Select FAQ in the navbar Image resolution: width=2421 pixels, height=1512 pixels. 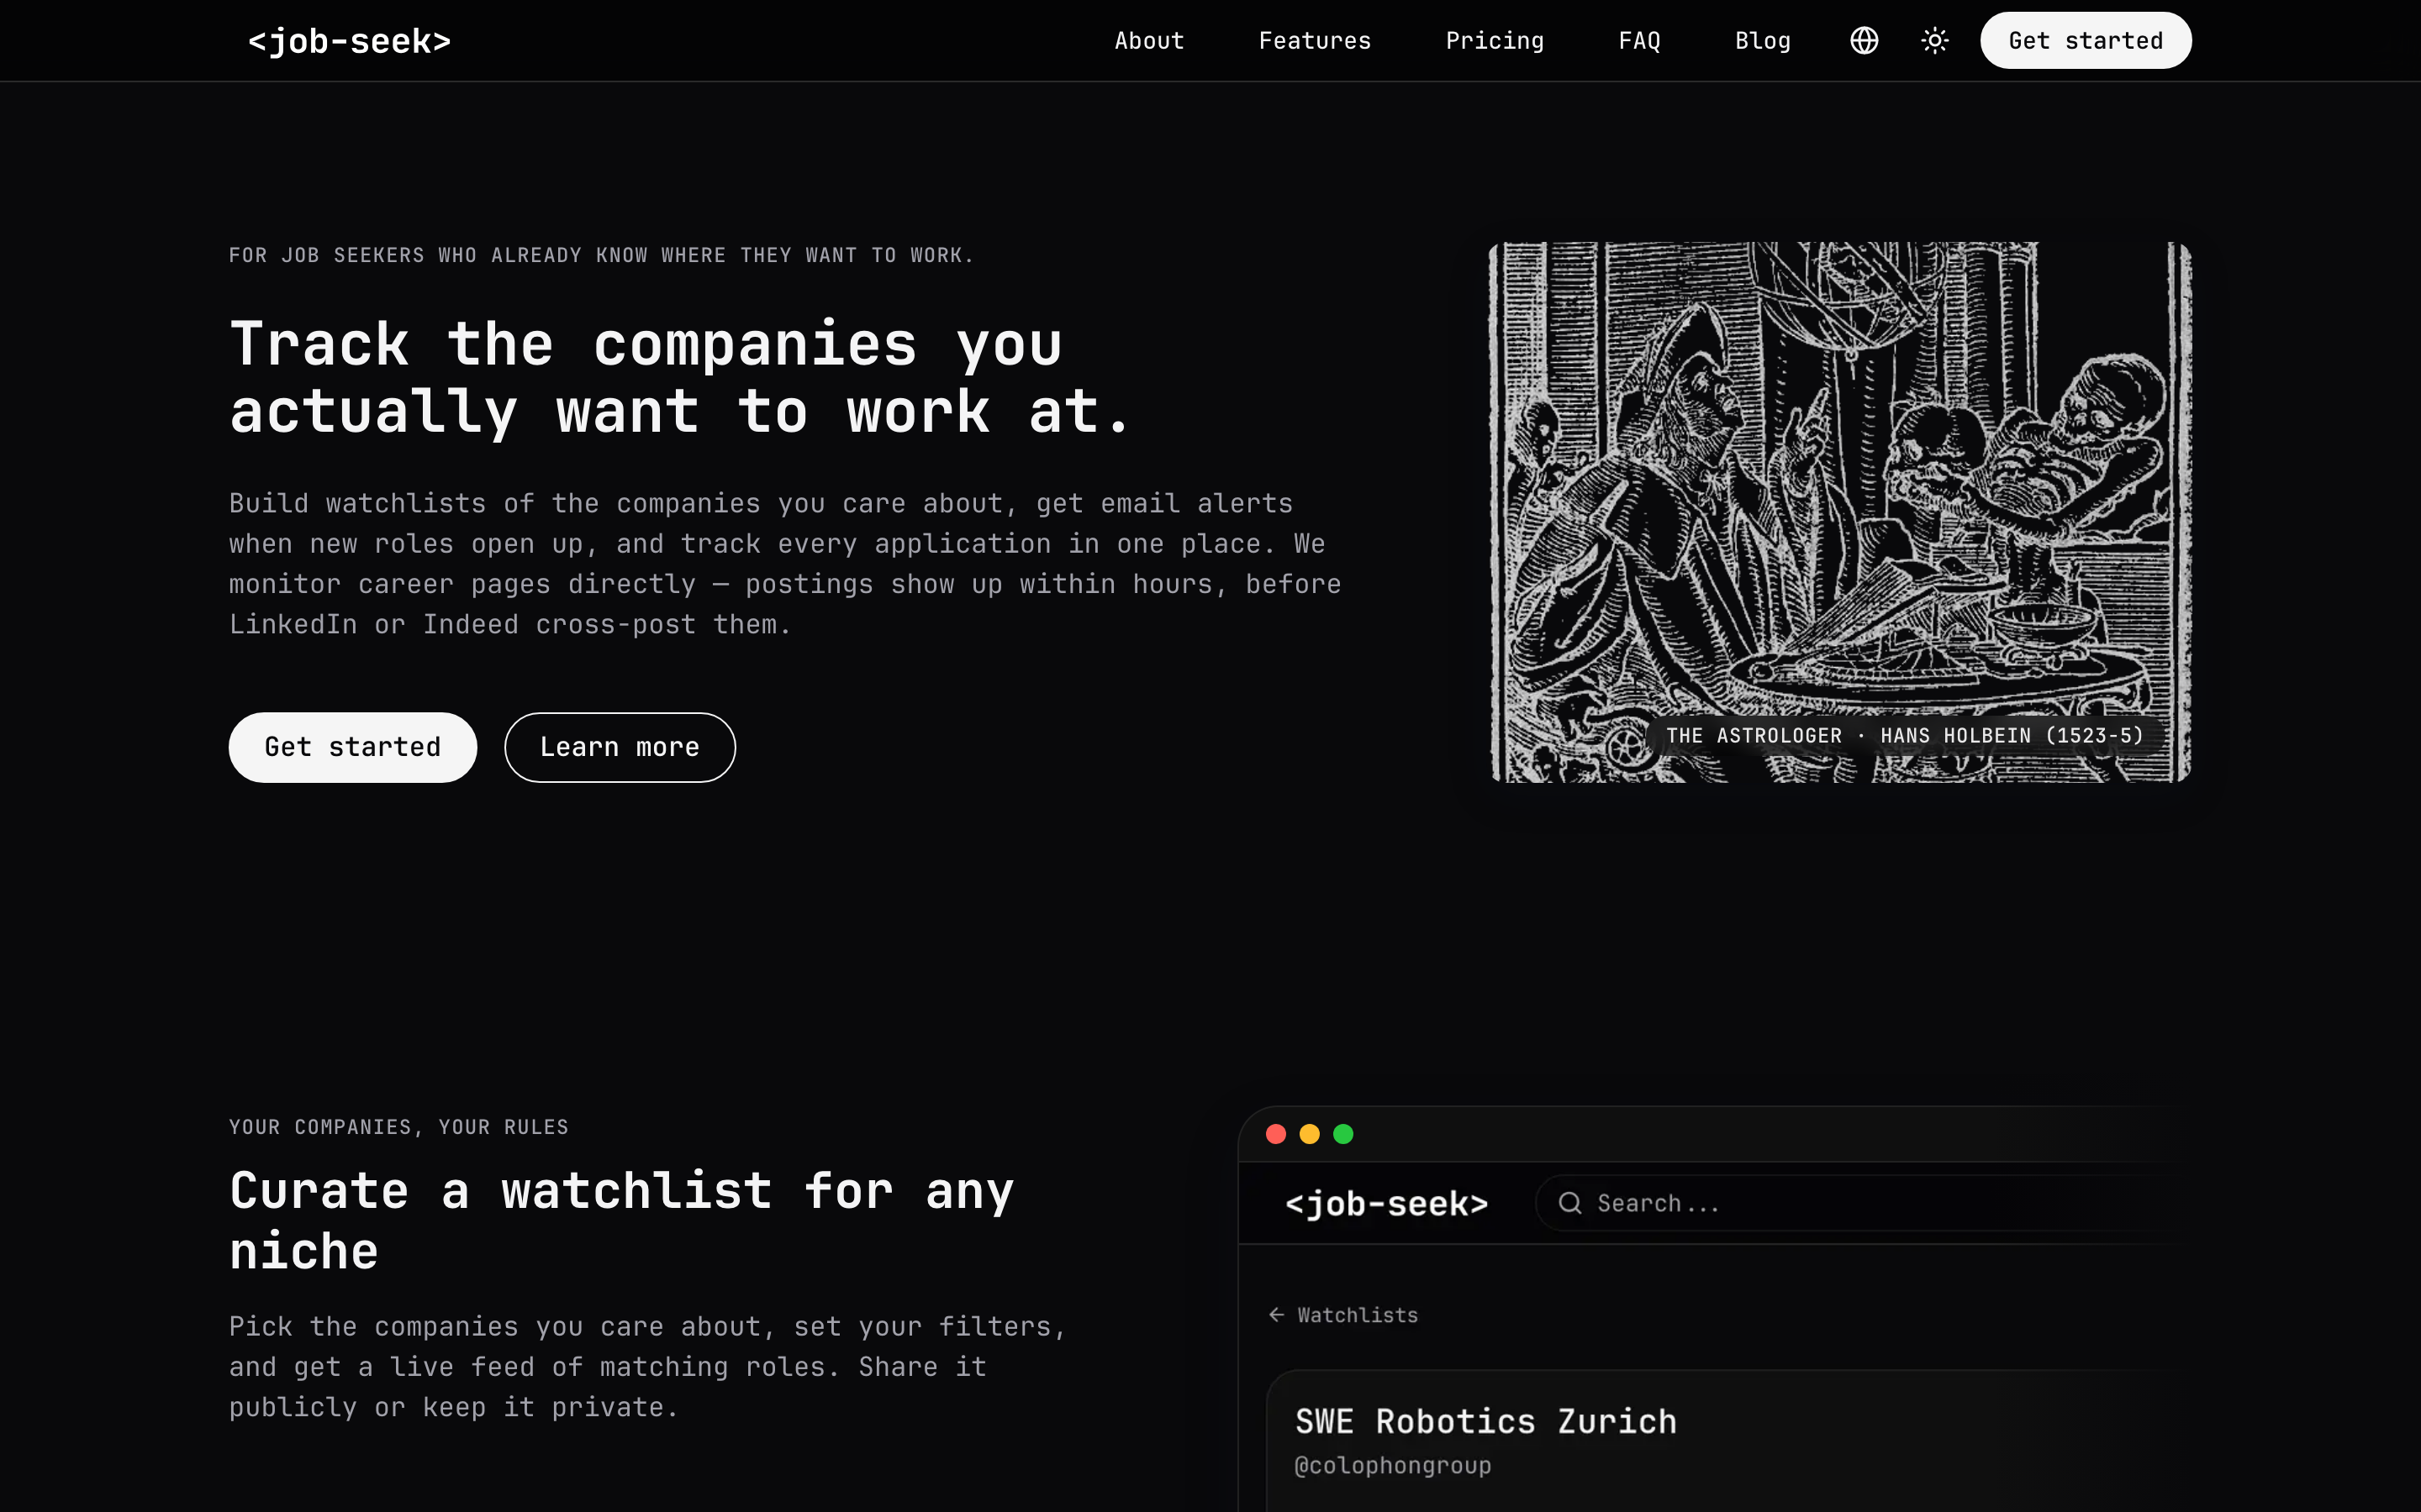(1640, 41)
